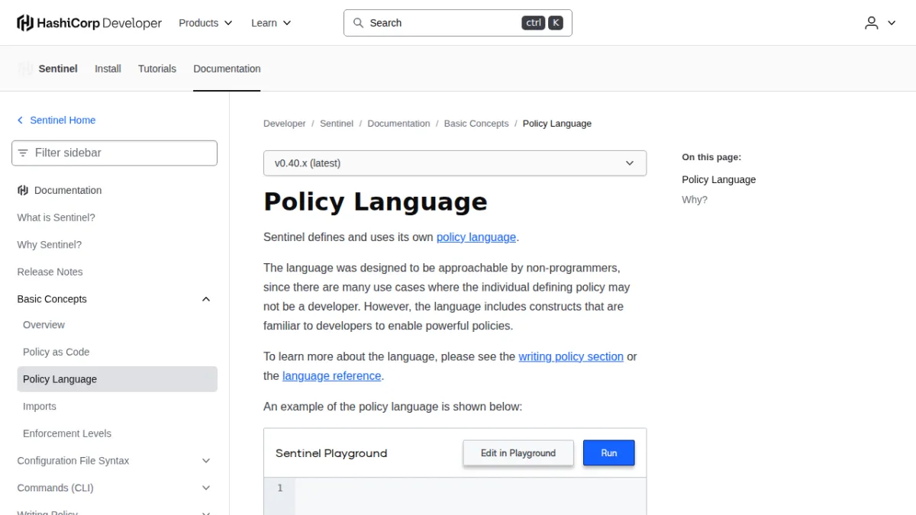Click the Sentinel breadcrumb
Viewport: 916px width, 515px height.
click(x=337, y=124)
